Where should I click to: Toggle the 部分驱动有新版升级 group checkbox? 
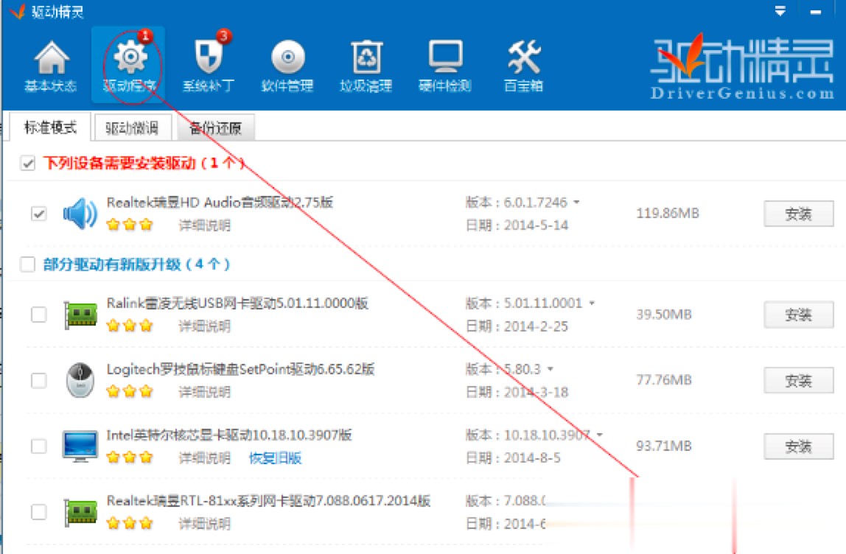27,264
